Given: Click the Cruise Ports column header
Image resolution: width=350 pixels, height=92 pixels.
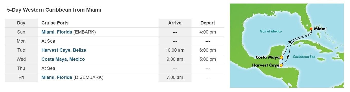Looking at the screenshot, I should [55, 23].
